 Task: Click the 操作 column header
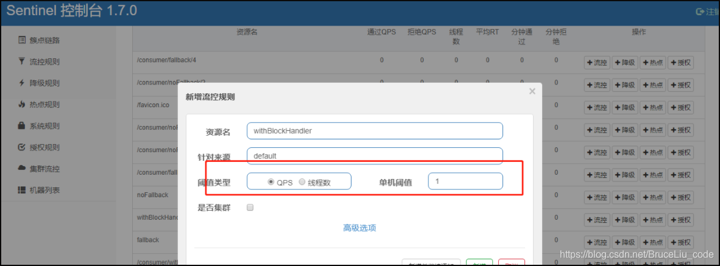coord(639,32)
